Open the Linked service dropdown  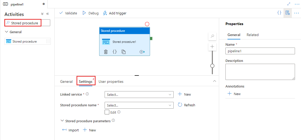coord(139,95)
